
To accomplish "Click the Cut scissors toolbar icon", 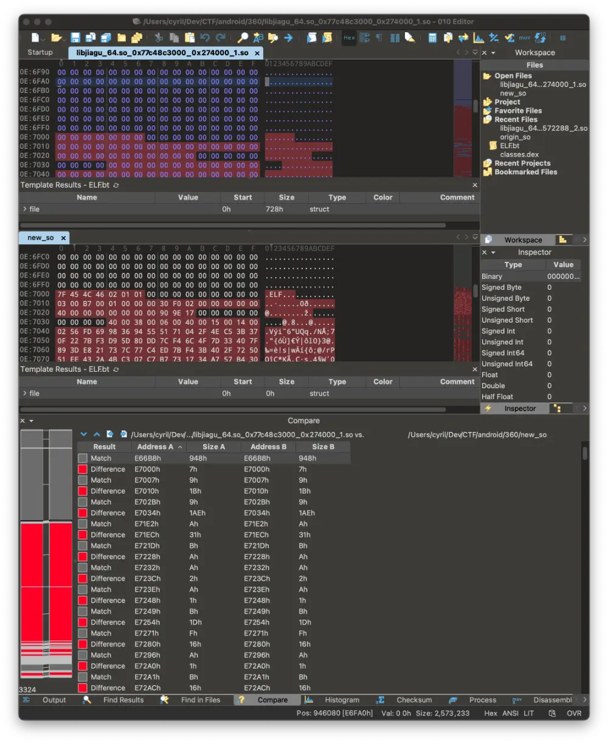I will (x=159, y=38).
